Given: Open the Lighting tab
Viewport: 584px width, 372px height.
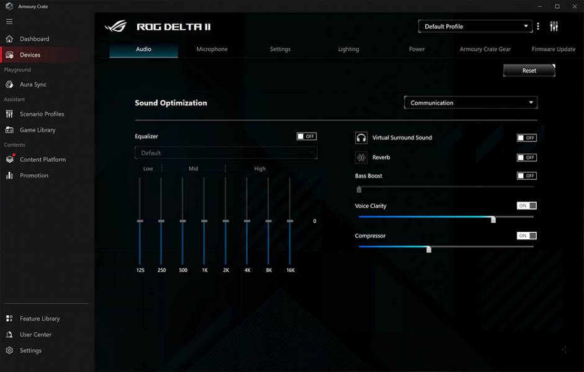Looking at the screenshot, I should pyautogui.click(x=349, y=49).
